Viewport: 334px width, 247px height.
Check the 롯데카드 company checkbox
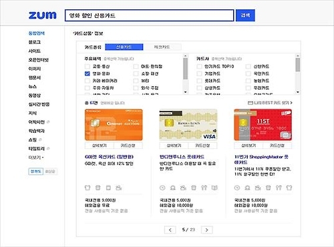pyautogui.click(x=199, y=81)
